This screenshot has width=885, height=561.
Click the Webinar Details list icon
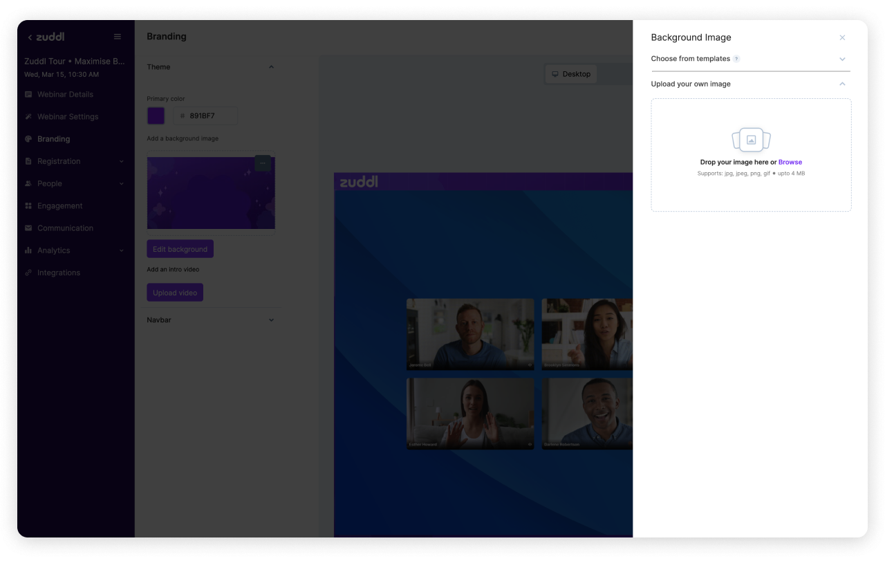28,94
